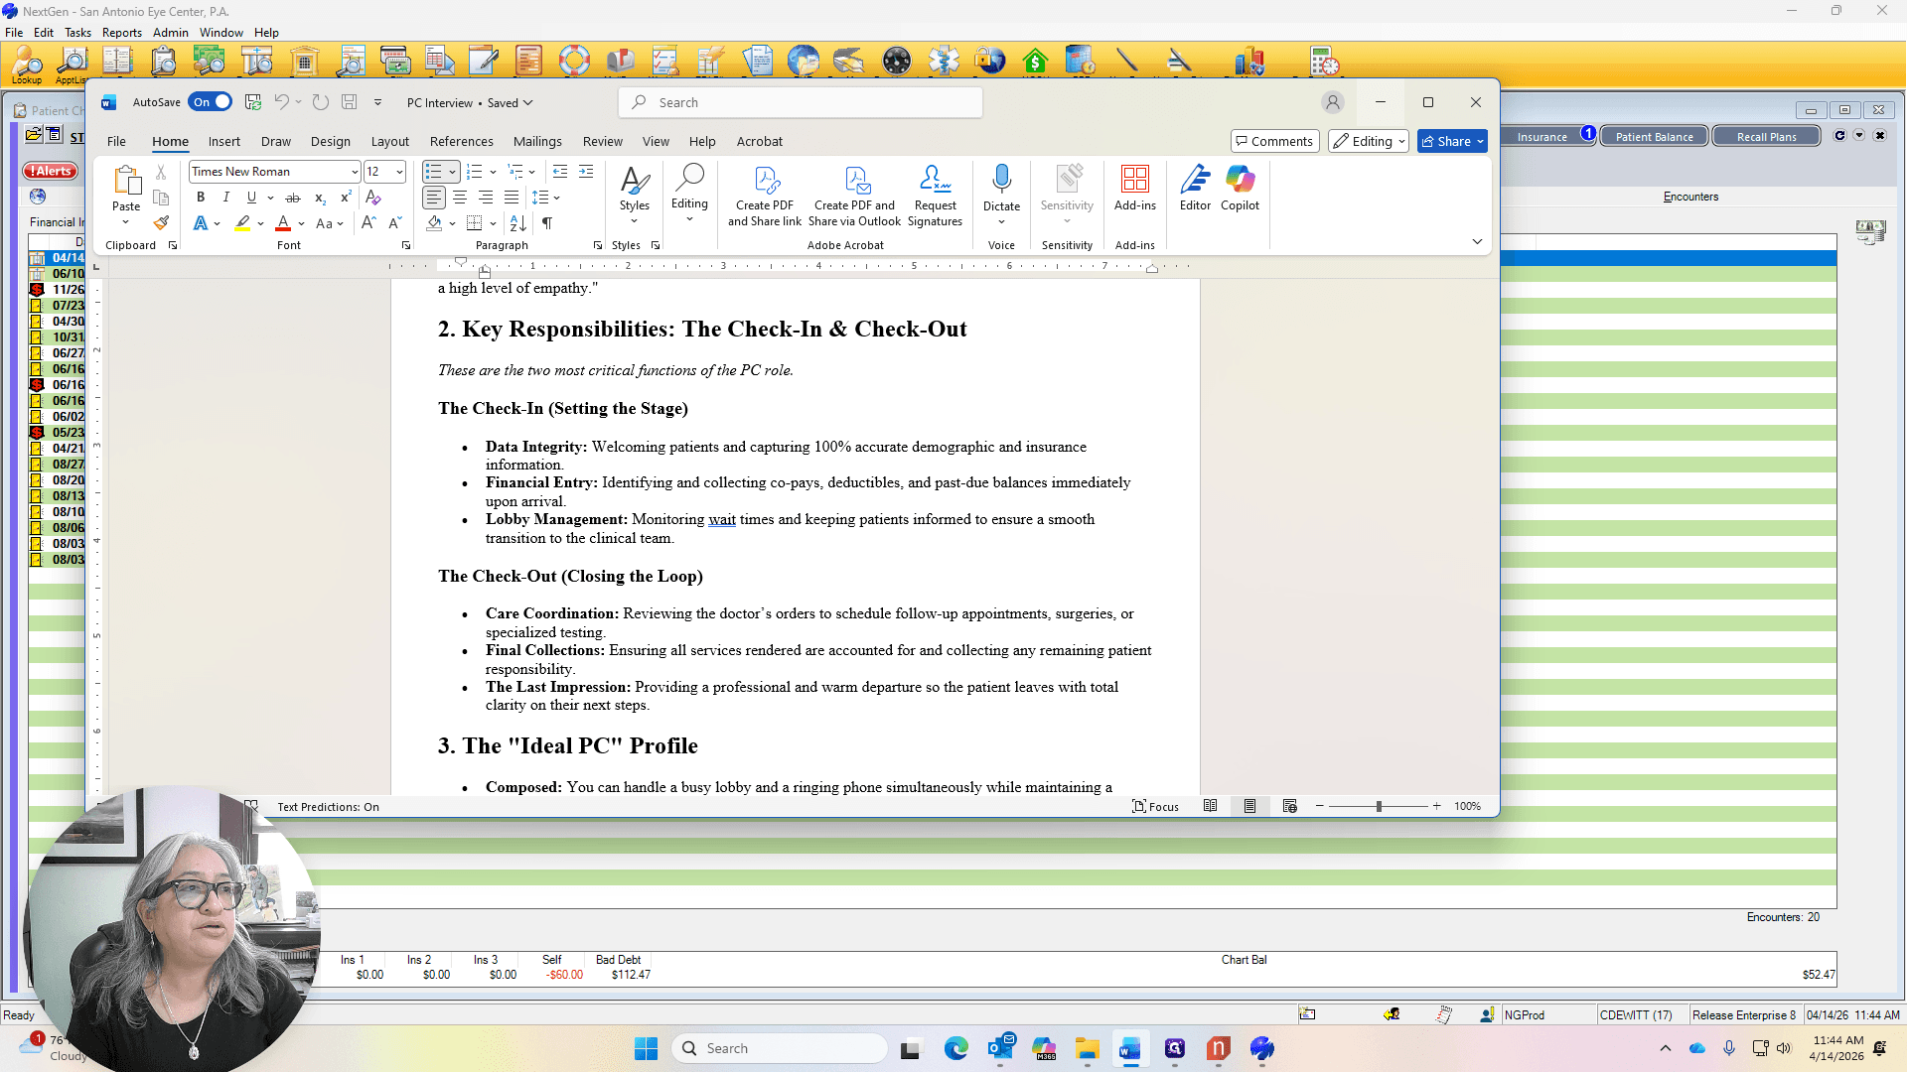
Task: Clear all formatting icon
Action: pos(373,198)
